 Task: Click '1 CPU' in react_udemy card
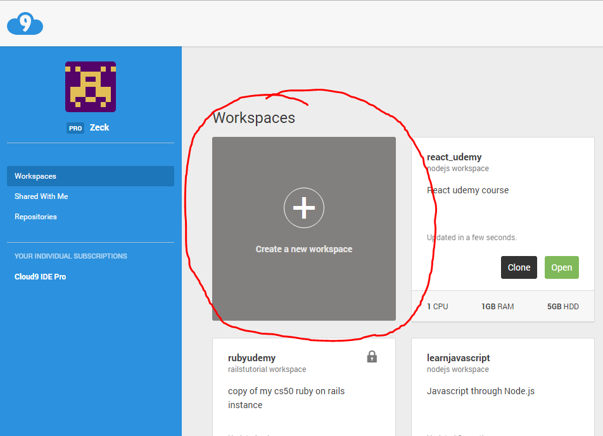(438, 307)
